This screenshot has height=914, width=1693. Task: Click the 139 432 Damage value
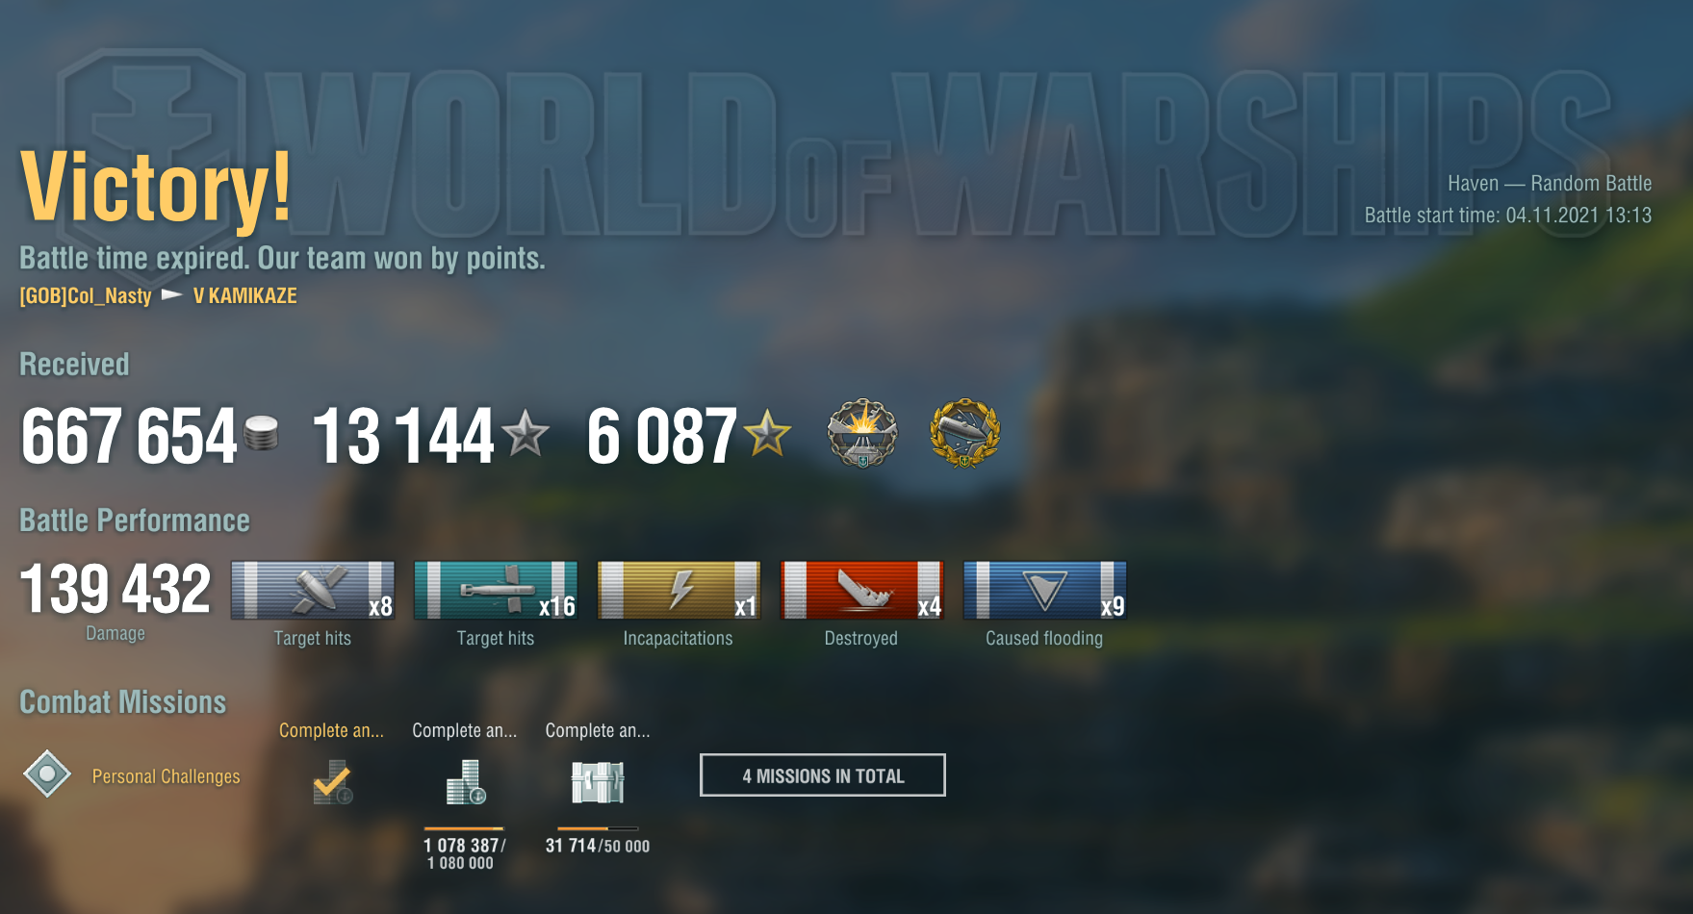[x=115, y=589]
